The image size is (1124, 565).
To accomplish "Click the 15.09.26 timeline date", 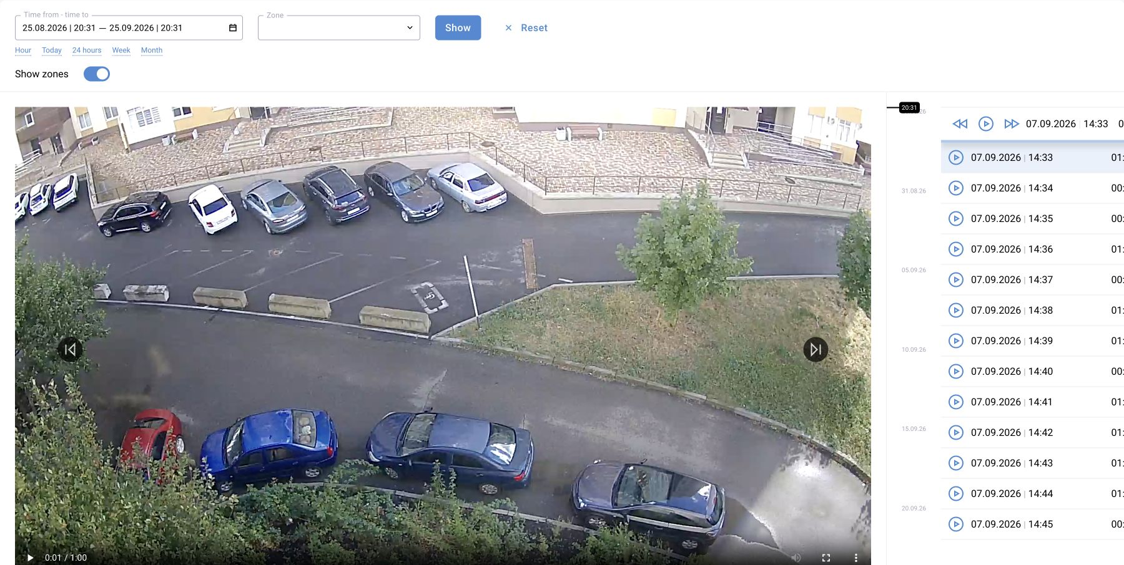I will (914, 429).
